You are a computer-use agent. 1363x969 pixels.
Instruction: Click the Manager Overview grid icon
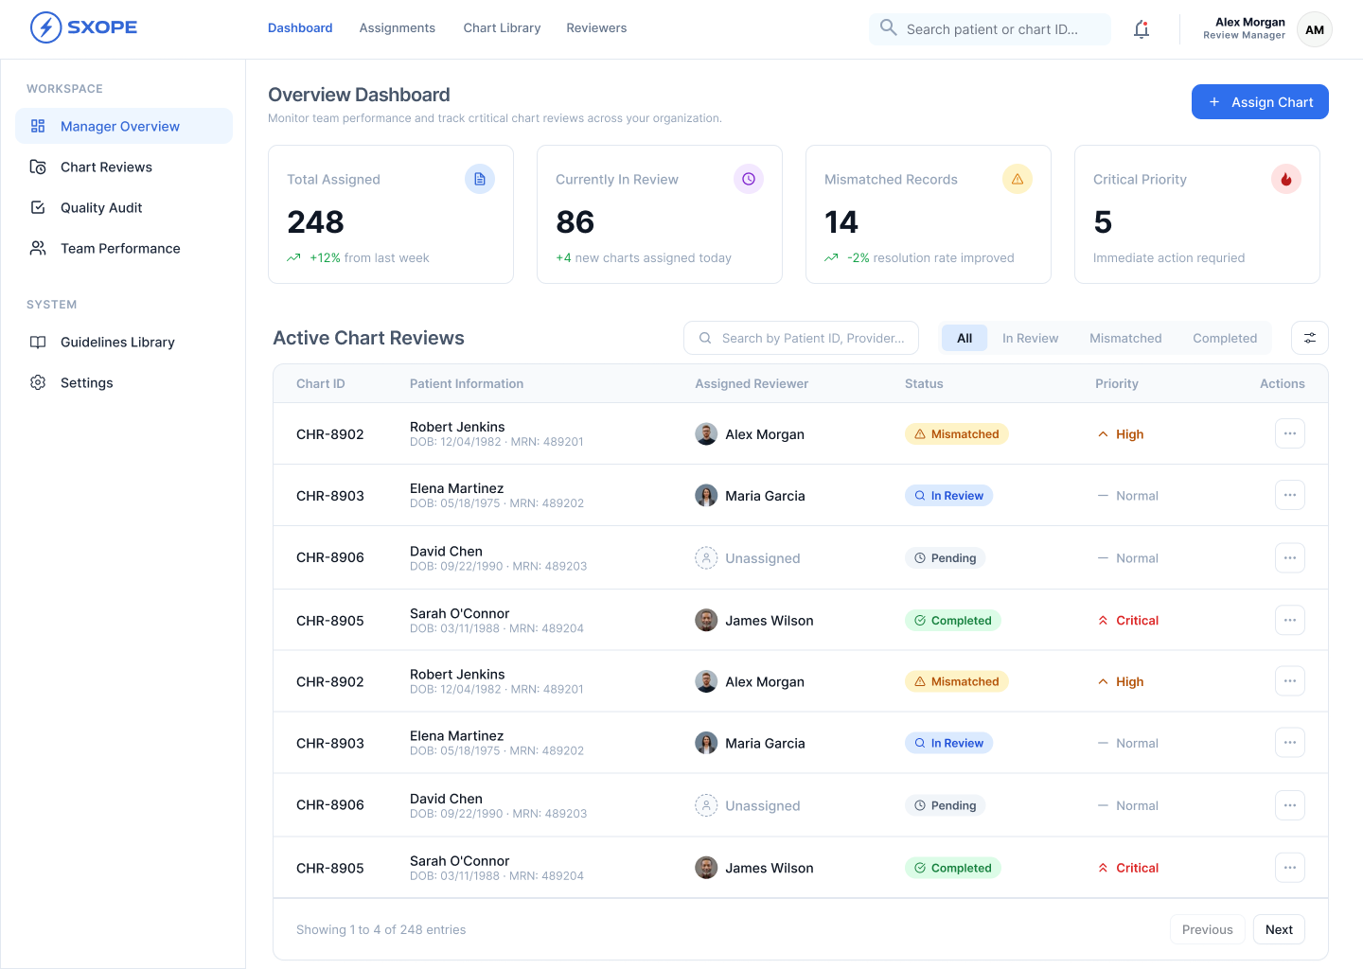(x=38, y=126)
